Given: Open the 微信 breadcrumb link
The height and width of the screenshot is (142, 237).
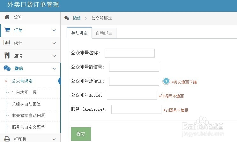Looking at the screenshot, I should 77,18.
